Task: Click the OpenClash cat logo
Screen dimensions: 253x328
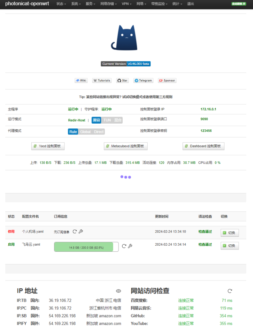Action: point(124,38)
